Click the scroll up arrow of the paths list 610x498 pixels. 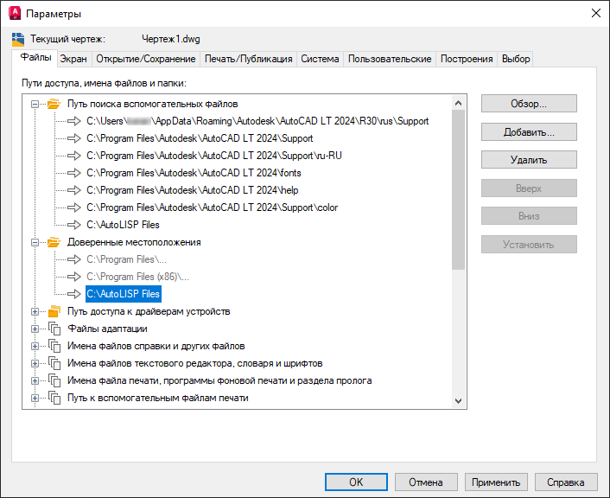(458, 103)
